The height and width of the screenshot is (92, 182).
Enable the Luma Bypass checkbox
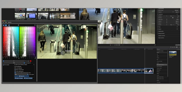coord(15,68)
